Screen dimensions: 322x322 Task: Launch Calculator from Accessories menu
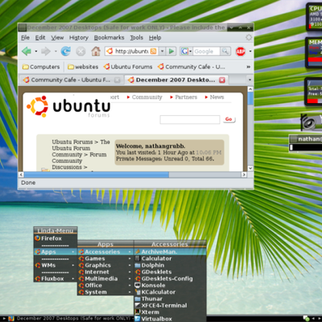[x=170, y=258]
